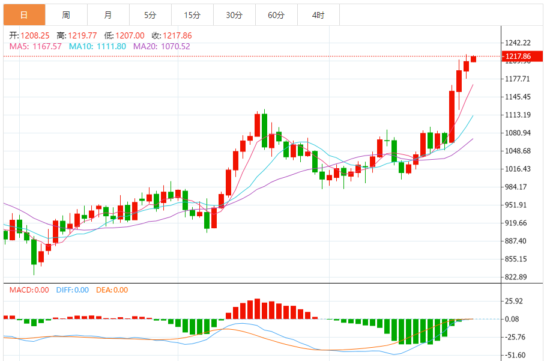
Task: Open the 5分 timeframe tab
Action: pyautogui.click(x=150, y=15)
